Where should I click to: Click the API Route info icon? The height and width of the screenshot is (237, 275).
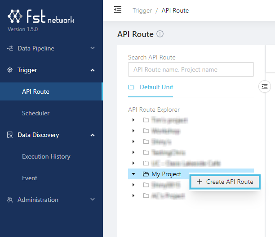(160, 34)
